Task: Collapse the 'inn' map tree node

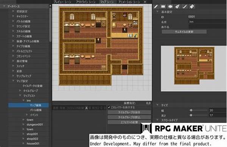Action: (x=23, y=100)
